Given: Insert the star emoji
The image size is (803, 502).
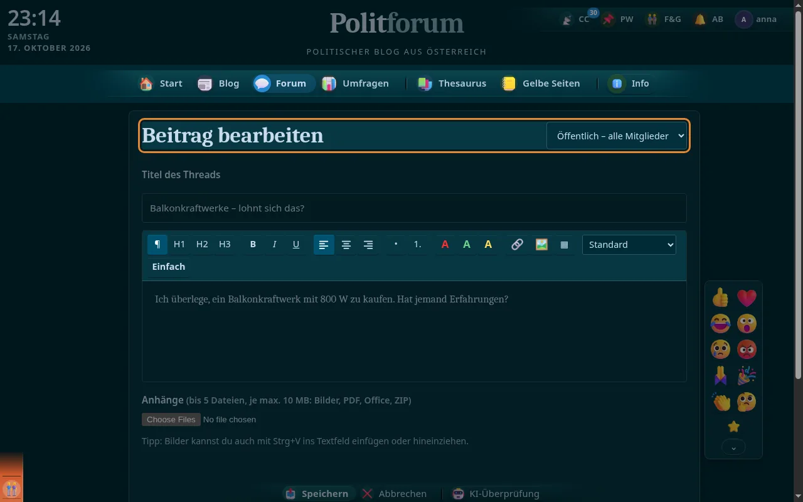Looking at the screenshot, I should click(x=734, y=427).
